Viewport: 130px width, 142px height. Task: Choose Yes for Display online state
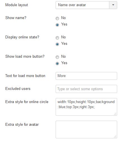pyautogui.click(x=57, y=44)
